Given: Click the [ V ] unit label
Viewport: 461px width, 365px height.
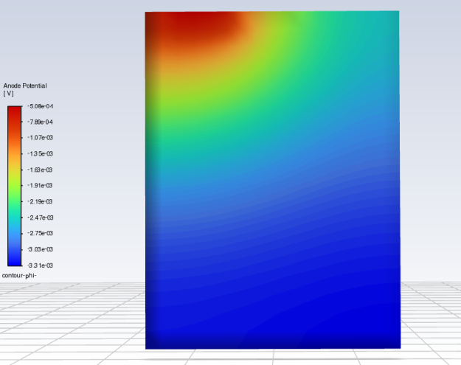Looking at the screenshot, I should [x=9, y=94].
